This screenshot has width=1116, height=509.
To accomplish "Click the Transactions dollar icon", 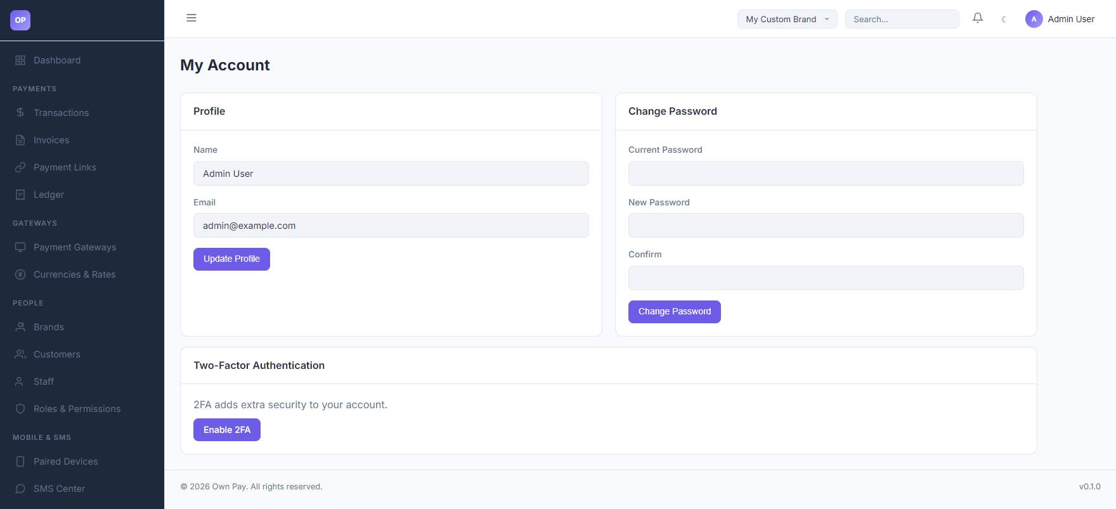I will tap(20, 113).
